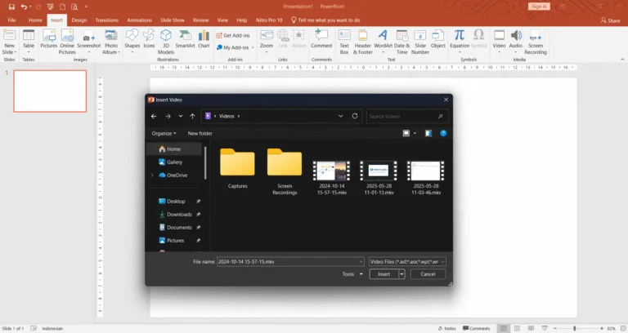Start Screen Recording from ribbon
This screenshot has height=333, width=628.
point(536,42)
